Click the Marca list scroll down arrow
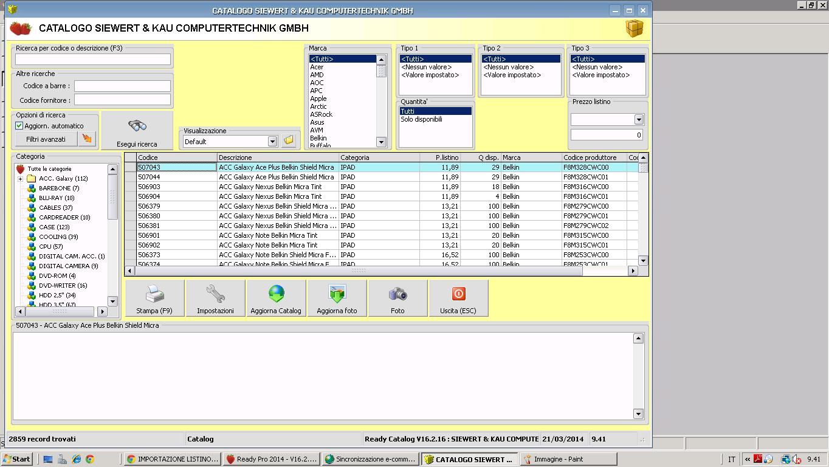The image size is (829, 467). (x=381, y=142)
